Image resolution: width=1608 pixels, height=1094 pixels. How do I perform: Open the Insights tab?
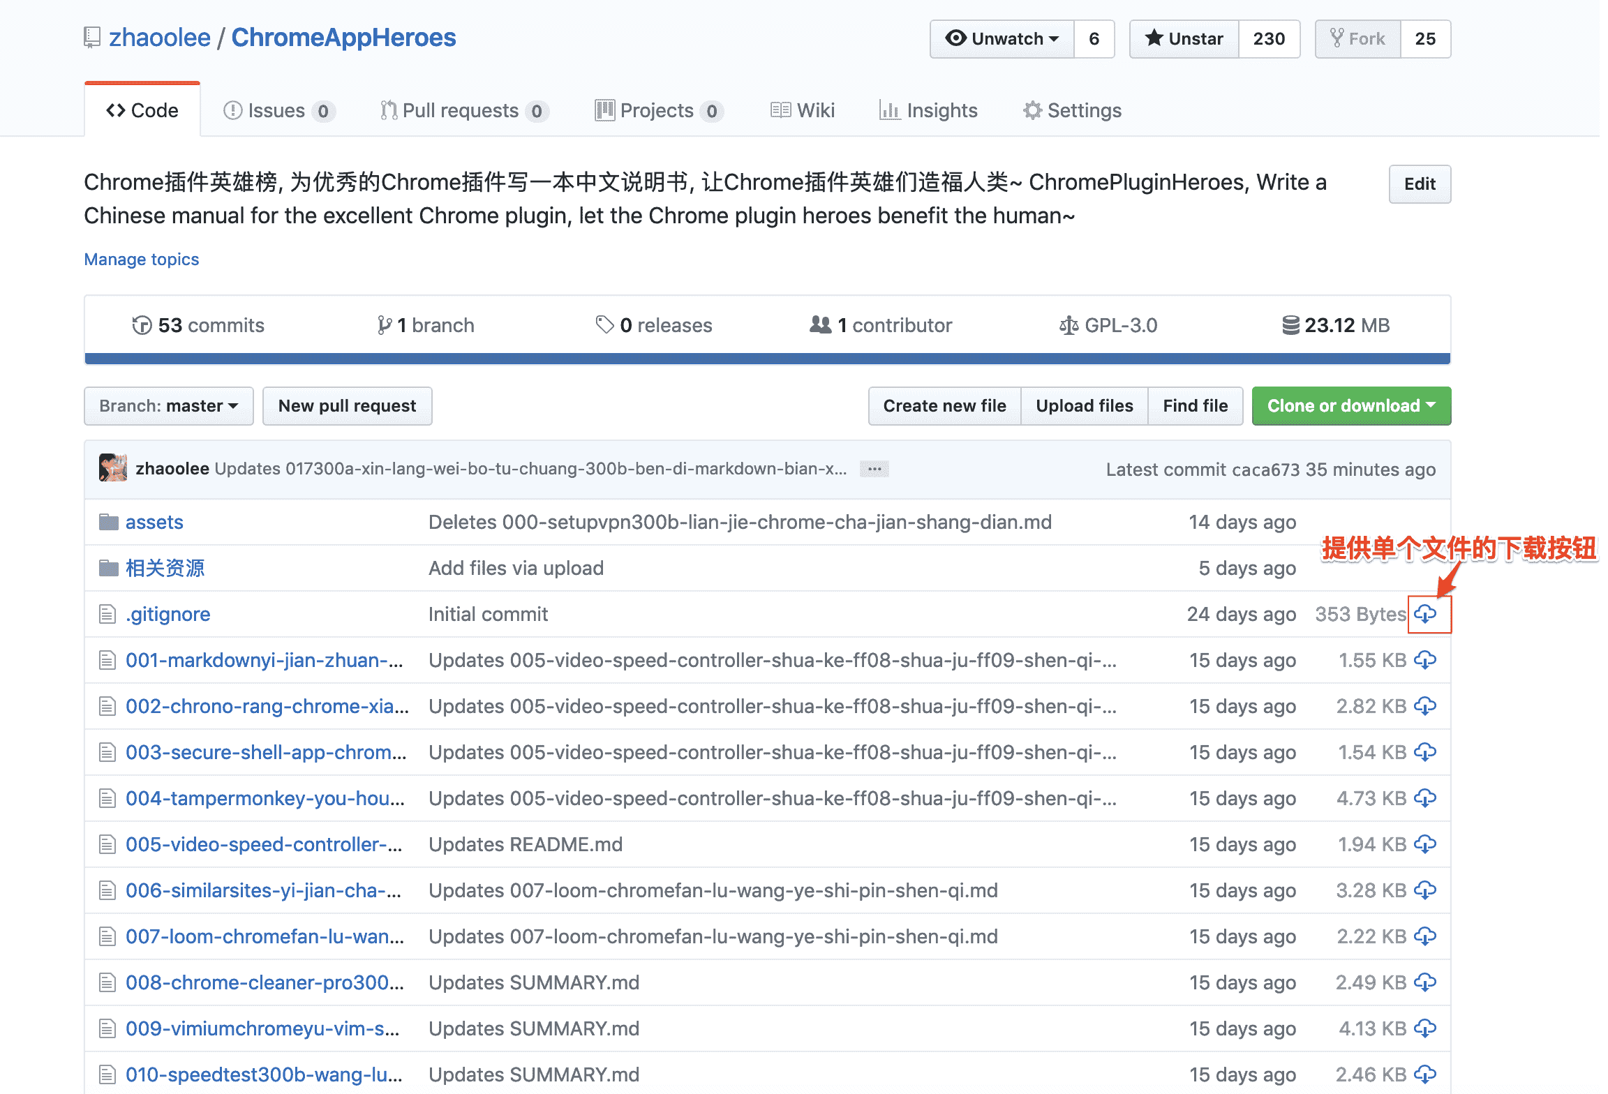[928, 110]
